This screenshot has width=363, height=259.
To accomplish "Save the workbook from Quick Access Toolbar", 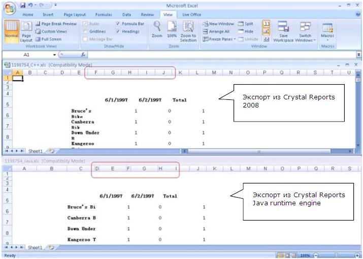I will tap(23, 5).
